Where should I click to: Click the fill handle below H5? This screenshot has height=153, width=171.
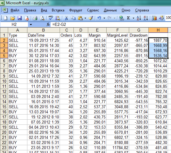(x=168, y=58)
